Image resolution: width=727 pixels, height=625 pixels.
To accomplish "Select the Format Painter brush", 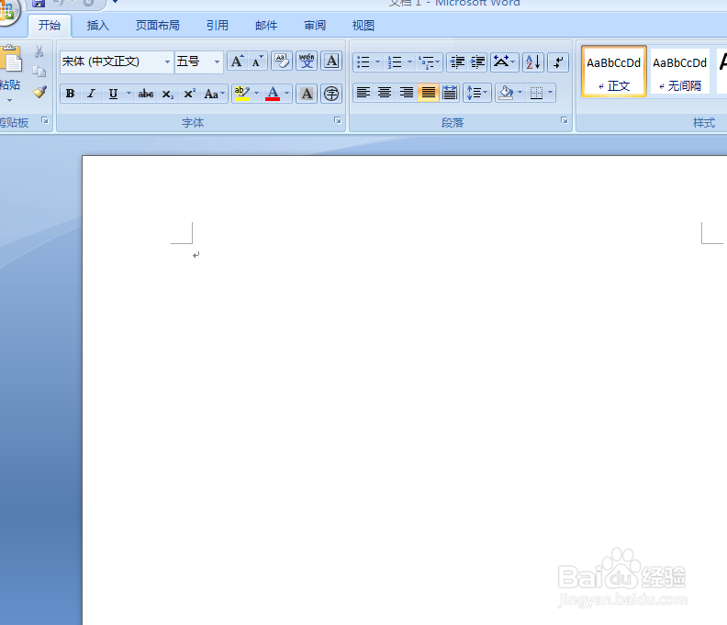I will [x=39, y=92].
